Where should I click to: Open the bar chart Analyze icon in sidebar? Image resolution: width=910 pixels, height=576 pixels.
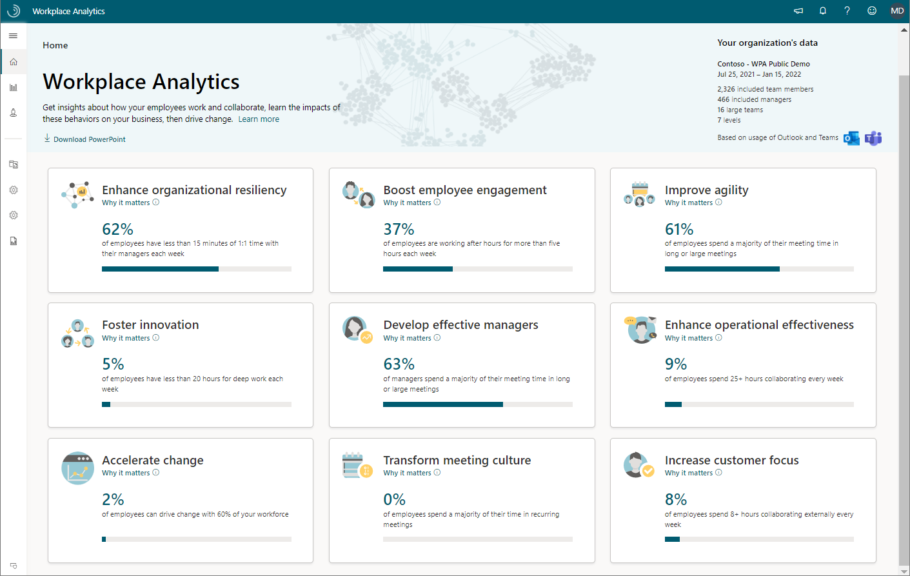(14, 87)
